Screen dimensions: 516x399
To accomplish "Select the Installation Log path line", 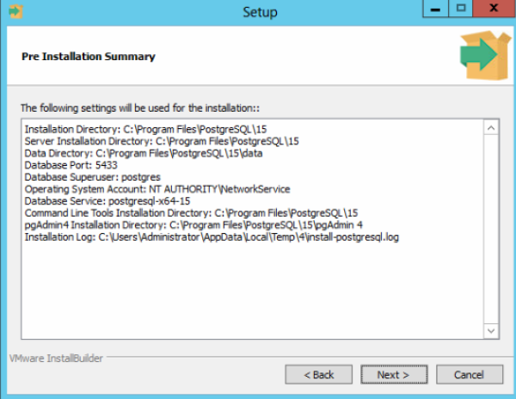I will 212,236.
